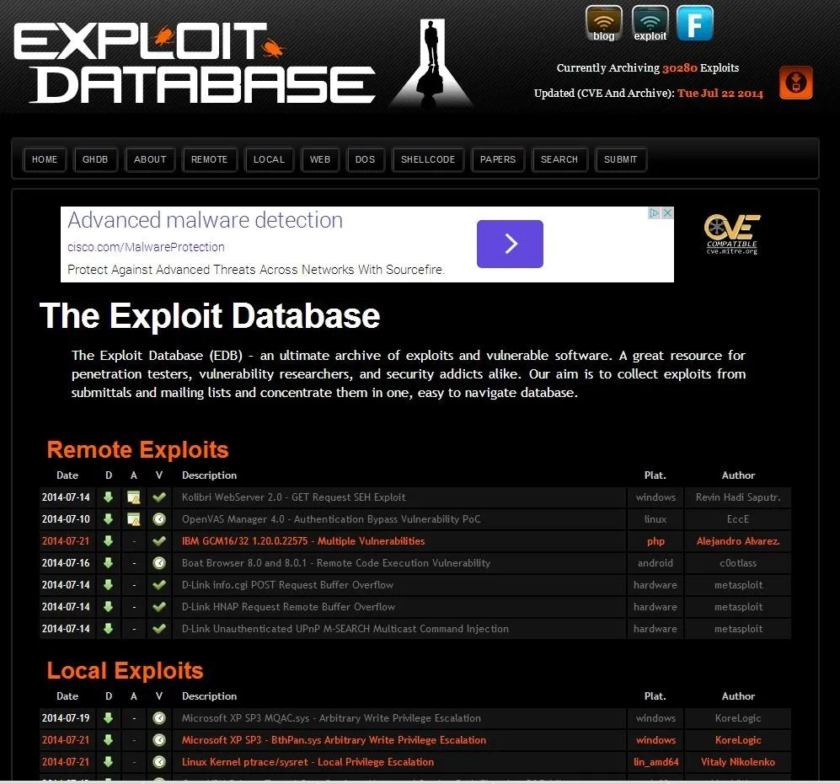Screen dimensions: 840x784
Task: Open Microsoft XP SP3 BthPan.sys entry
Action: (334, 740)
